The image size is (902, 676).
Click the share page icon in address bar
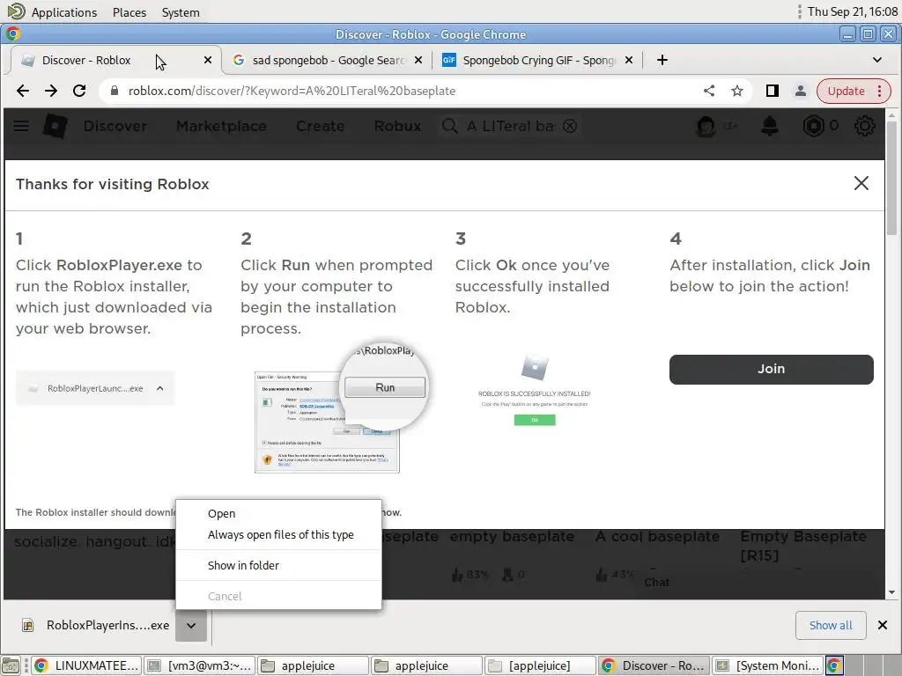click(709, 91)
